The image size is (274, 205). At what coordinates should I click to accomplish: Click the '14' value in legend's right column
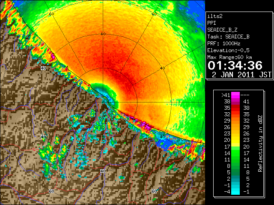pos(246,159)
